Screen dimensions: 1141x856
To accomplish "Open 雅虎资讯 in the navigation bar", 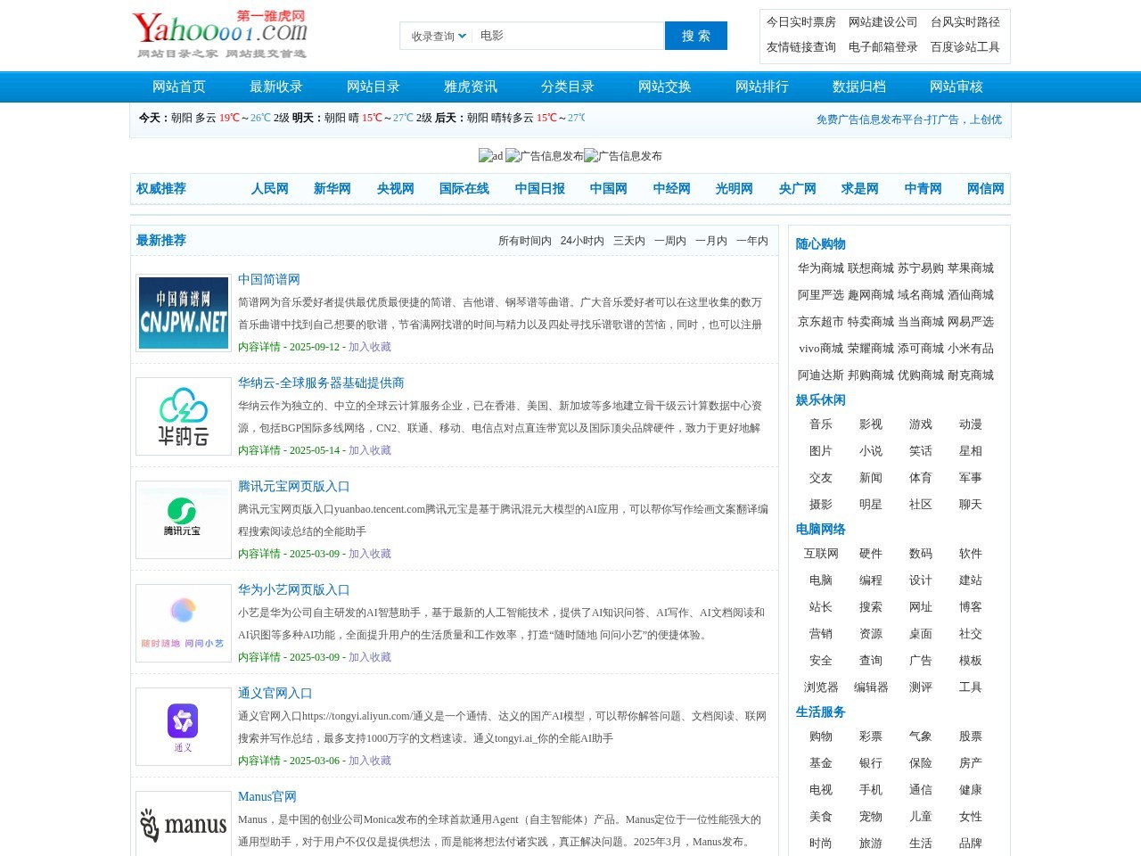I will coord(471,86).
